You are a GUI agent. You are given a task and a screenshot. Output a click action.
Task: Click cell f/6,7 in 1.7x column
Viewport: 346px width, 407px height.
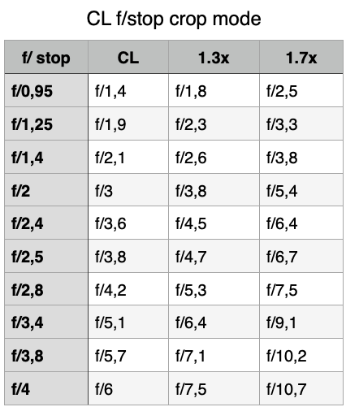pos(301,256)
